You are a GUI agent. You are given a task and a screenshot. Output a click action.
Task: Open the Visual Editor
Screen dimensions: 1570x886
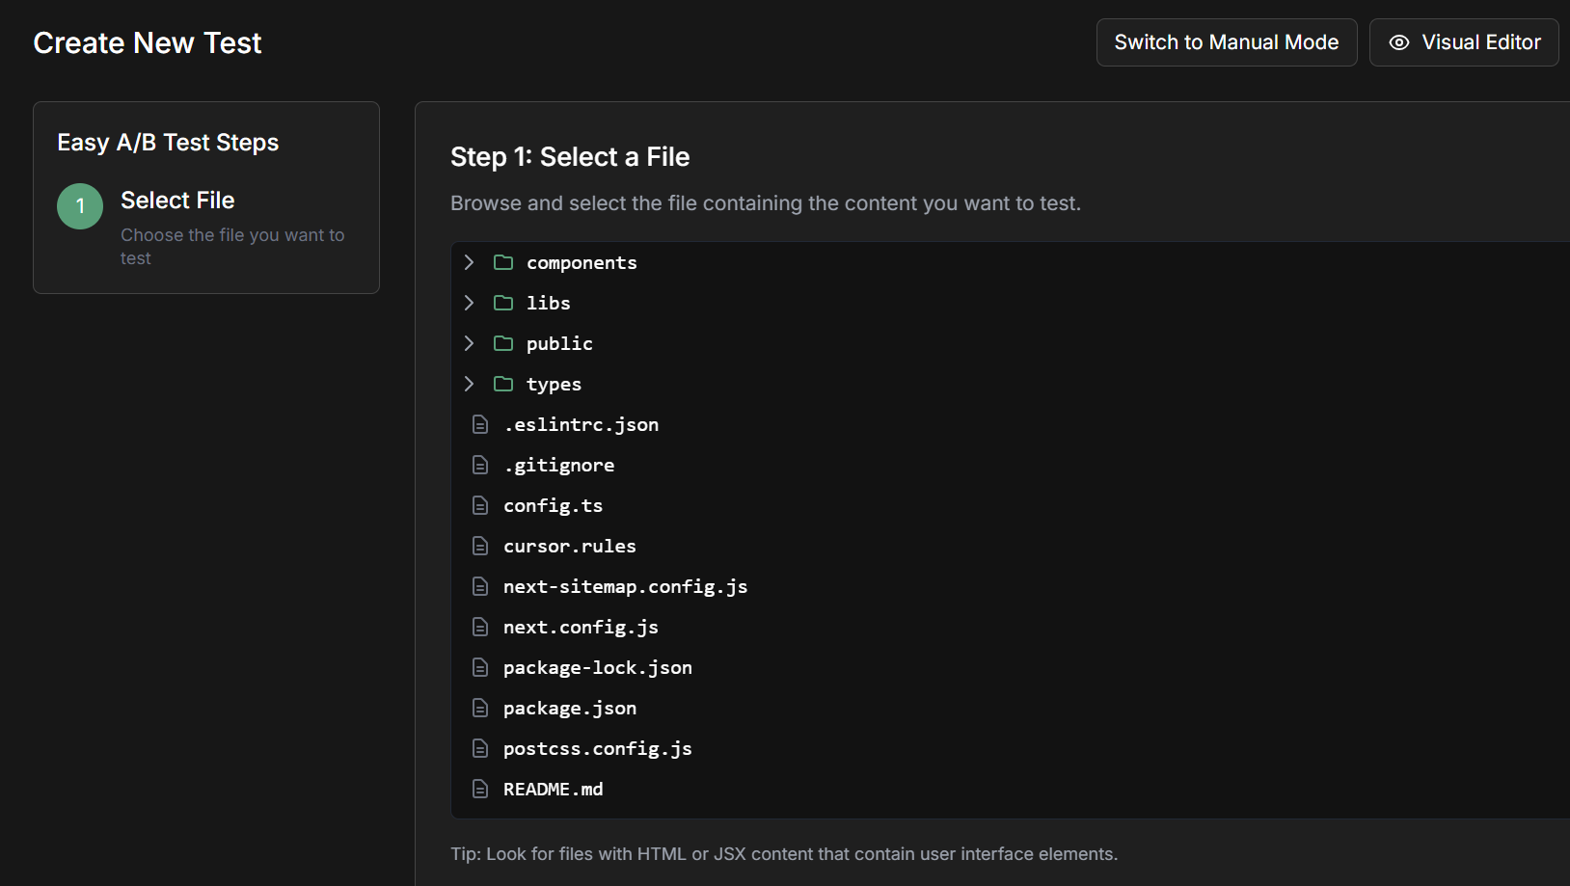[x=1463, y=41]
